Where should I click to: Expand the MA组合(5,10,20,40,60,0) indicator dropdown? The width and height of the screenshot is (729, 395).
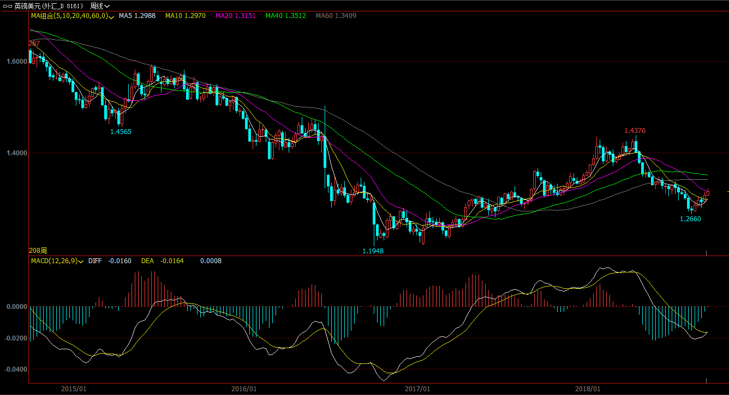point(111,17)
